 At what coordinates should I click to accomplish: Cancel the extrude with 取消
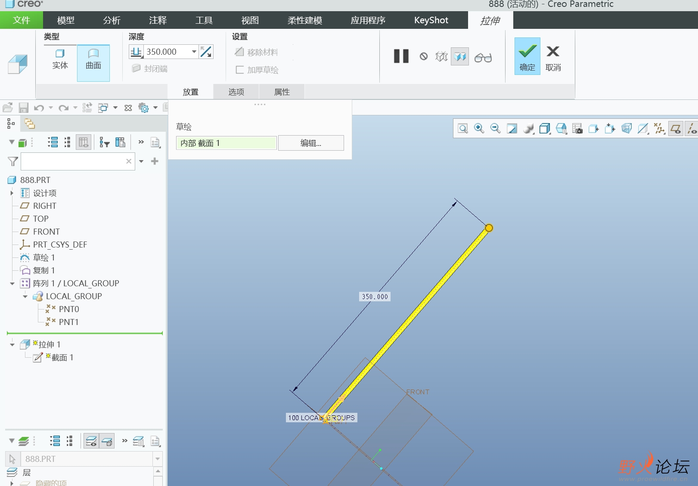553,58
